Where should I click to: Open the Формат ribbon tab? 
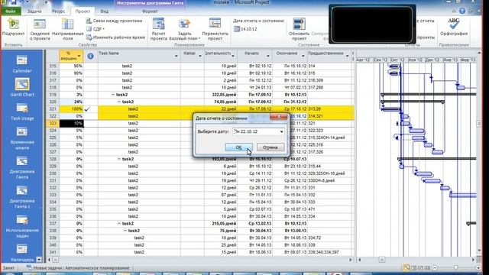coord(150,11)
